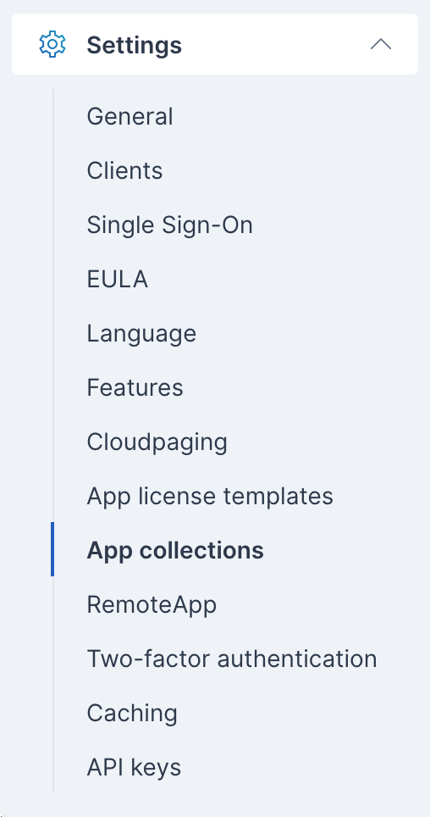Open the Caching settings page
The height and width of the screenshot is (817, 430).
point(132,713)
